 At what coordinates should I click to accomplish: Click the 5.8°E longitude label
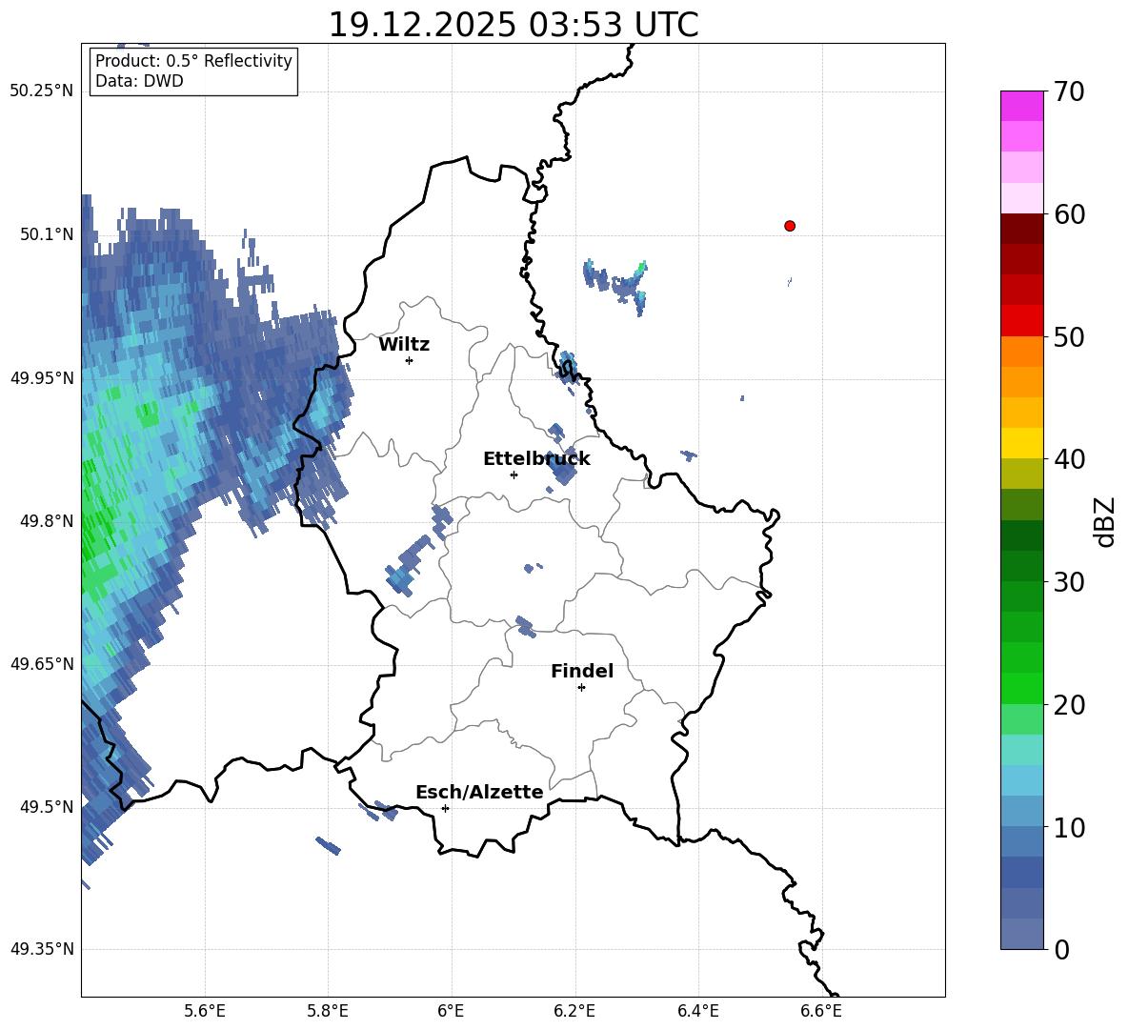coord(328,1011)
